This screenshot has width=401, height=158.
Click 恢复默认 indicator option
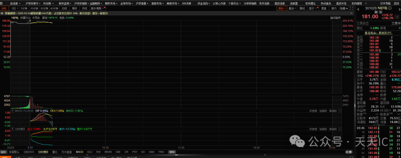[14, 152]
